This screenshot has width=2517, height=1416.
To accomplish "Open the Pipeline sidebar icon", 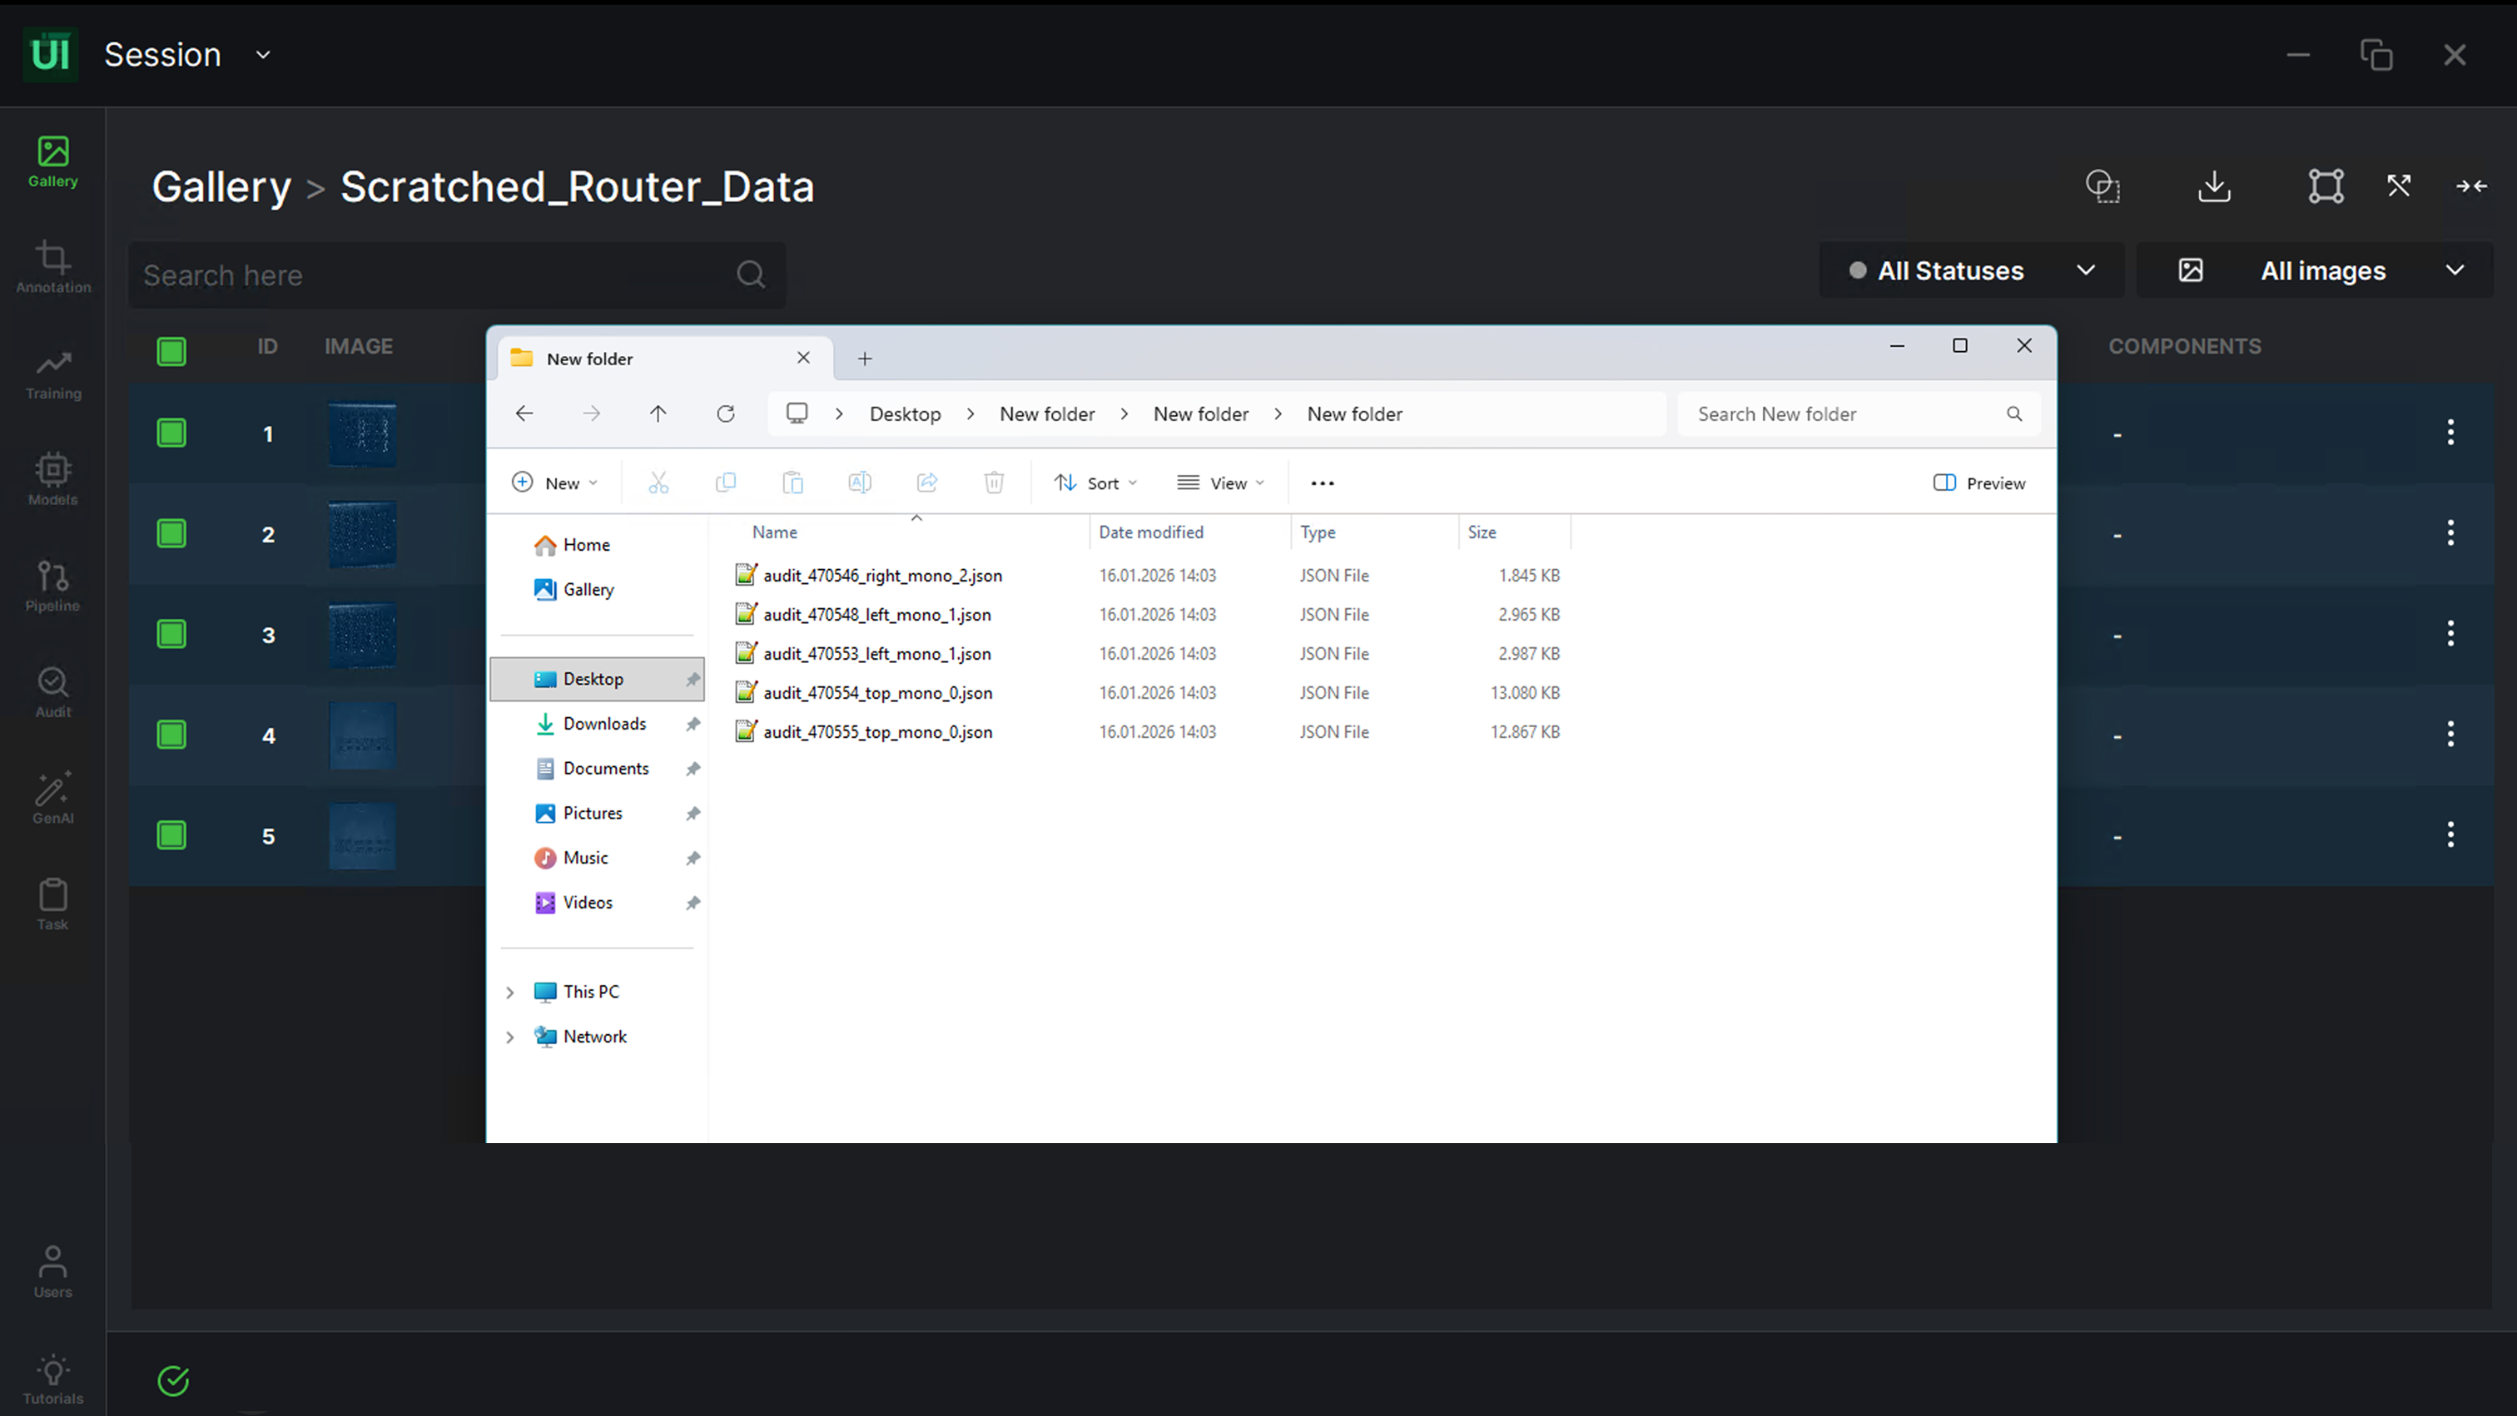I will pyautogui.click(x=52, y=586).
